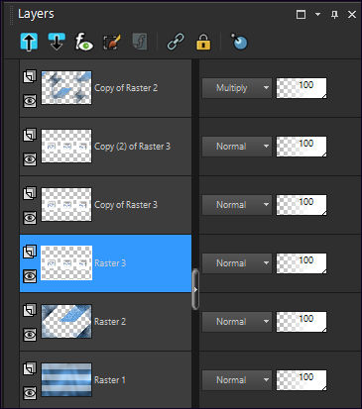Click the Move Layer Up arrow icon
This screenshot has width=362, height=409.
[x=29, y=42]
